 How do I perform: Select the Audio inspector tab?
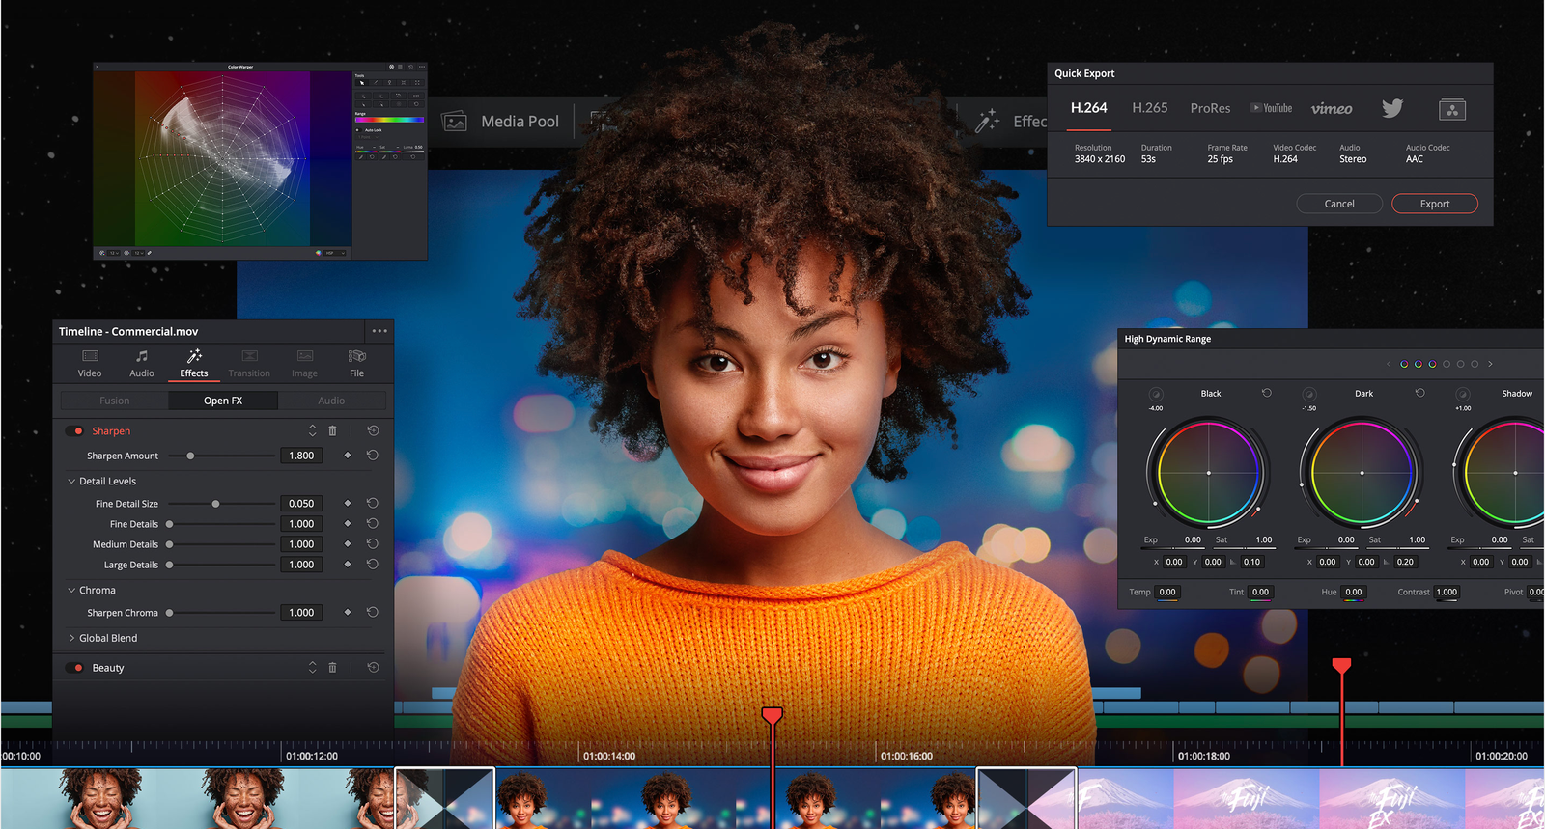tap(142, 364)
